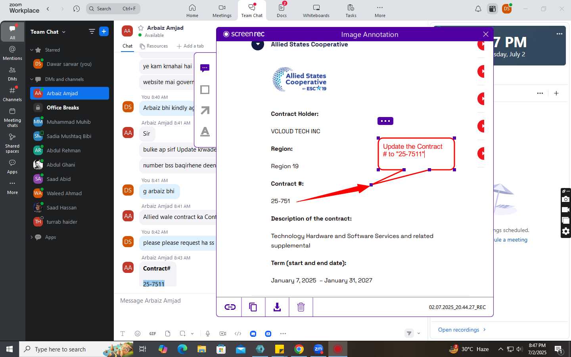Switch to the Resources tab in chat
The width and height of the screenshot is (571, 357).
[154, 46]
